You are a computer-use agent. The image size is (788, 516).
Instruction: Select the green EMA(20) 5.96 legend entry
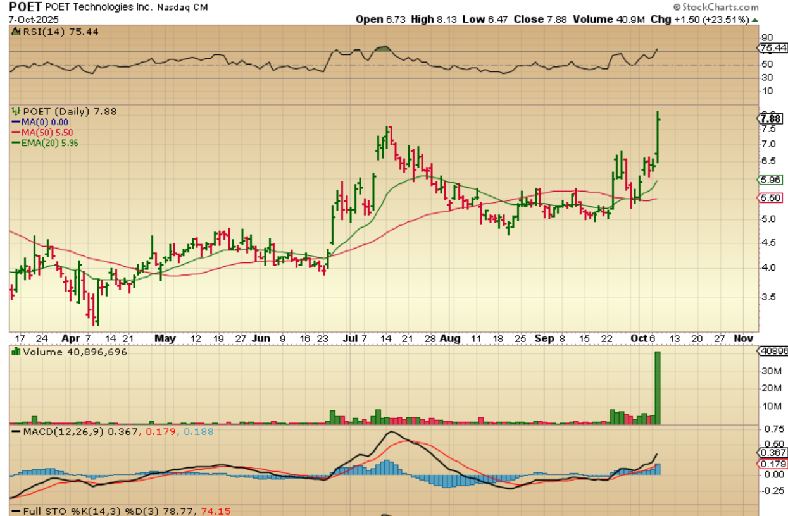(46, 143)
